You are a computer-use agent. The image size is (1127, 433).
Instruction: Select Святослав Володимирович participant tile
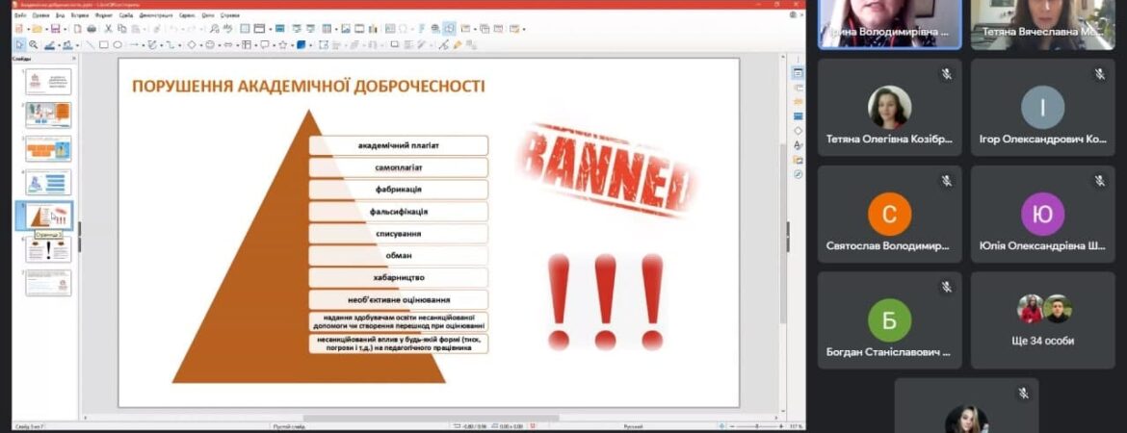(x=889, y=214)
